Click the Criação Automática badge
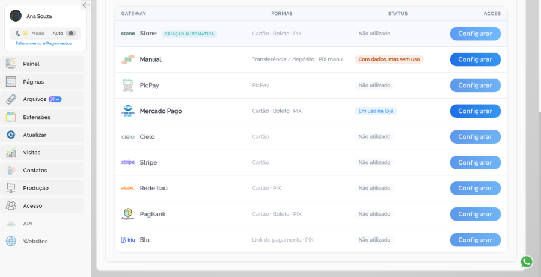This screenshot has width=541, height=277. (189, 34)
